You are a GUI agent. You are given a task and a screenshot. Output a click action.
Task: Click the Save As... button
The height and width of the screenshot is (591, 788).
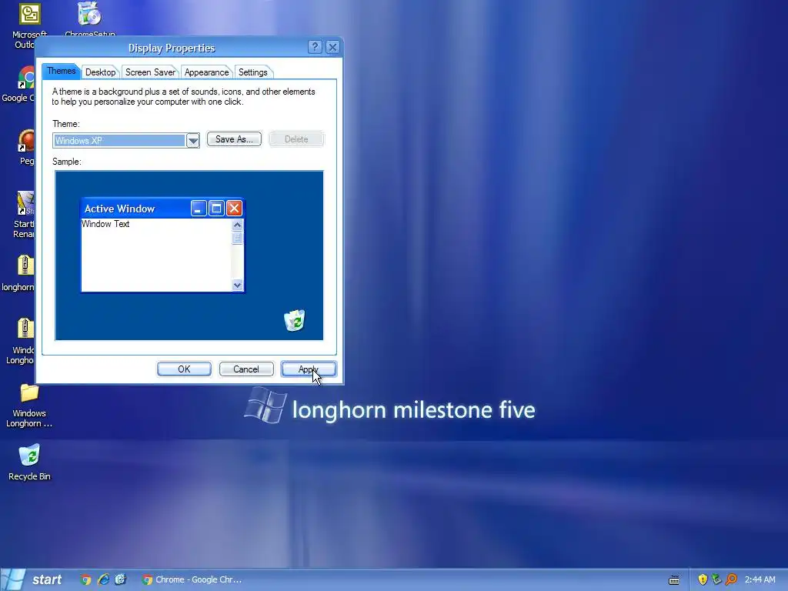(234, 139)
